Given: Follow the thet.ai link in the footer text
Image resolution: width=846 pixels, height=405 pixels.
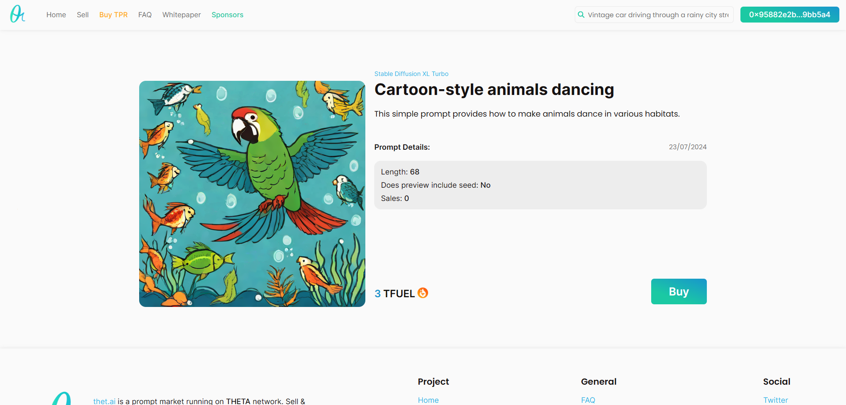Looking at the screenshot, I should tap(104, 401).
